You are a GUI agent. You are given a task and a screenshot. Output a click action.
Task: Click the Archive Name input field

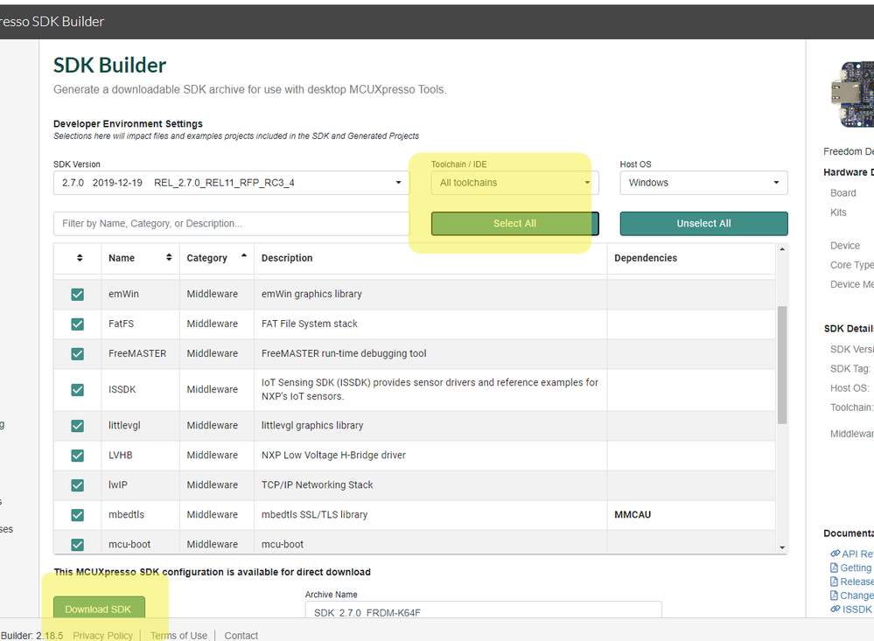point(483,611)
